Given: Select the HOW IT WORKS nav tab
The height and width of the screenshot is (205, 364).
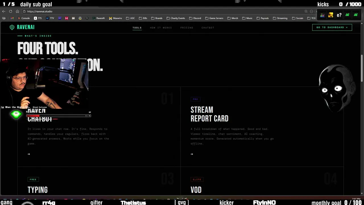Looking at the screenshot, I should click(161, 28).
